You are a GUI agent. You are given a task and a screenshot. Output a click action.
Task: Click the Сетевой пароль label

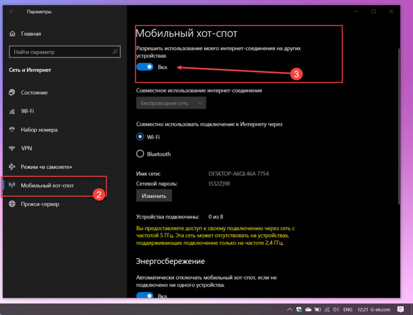(x=157, y=184)
